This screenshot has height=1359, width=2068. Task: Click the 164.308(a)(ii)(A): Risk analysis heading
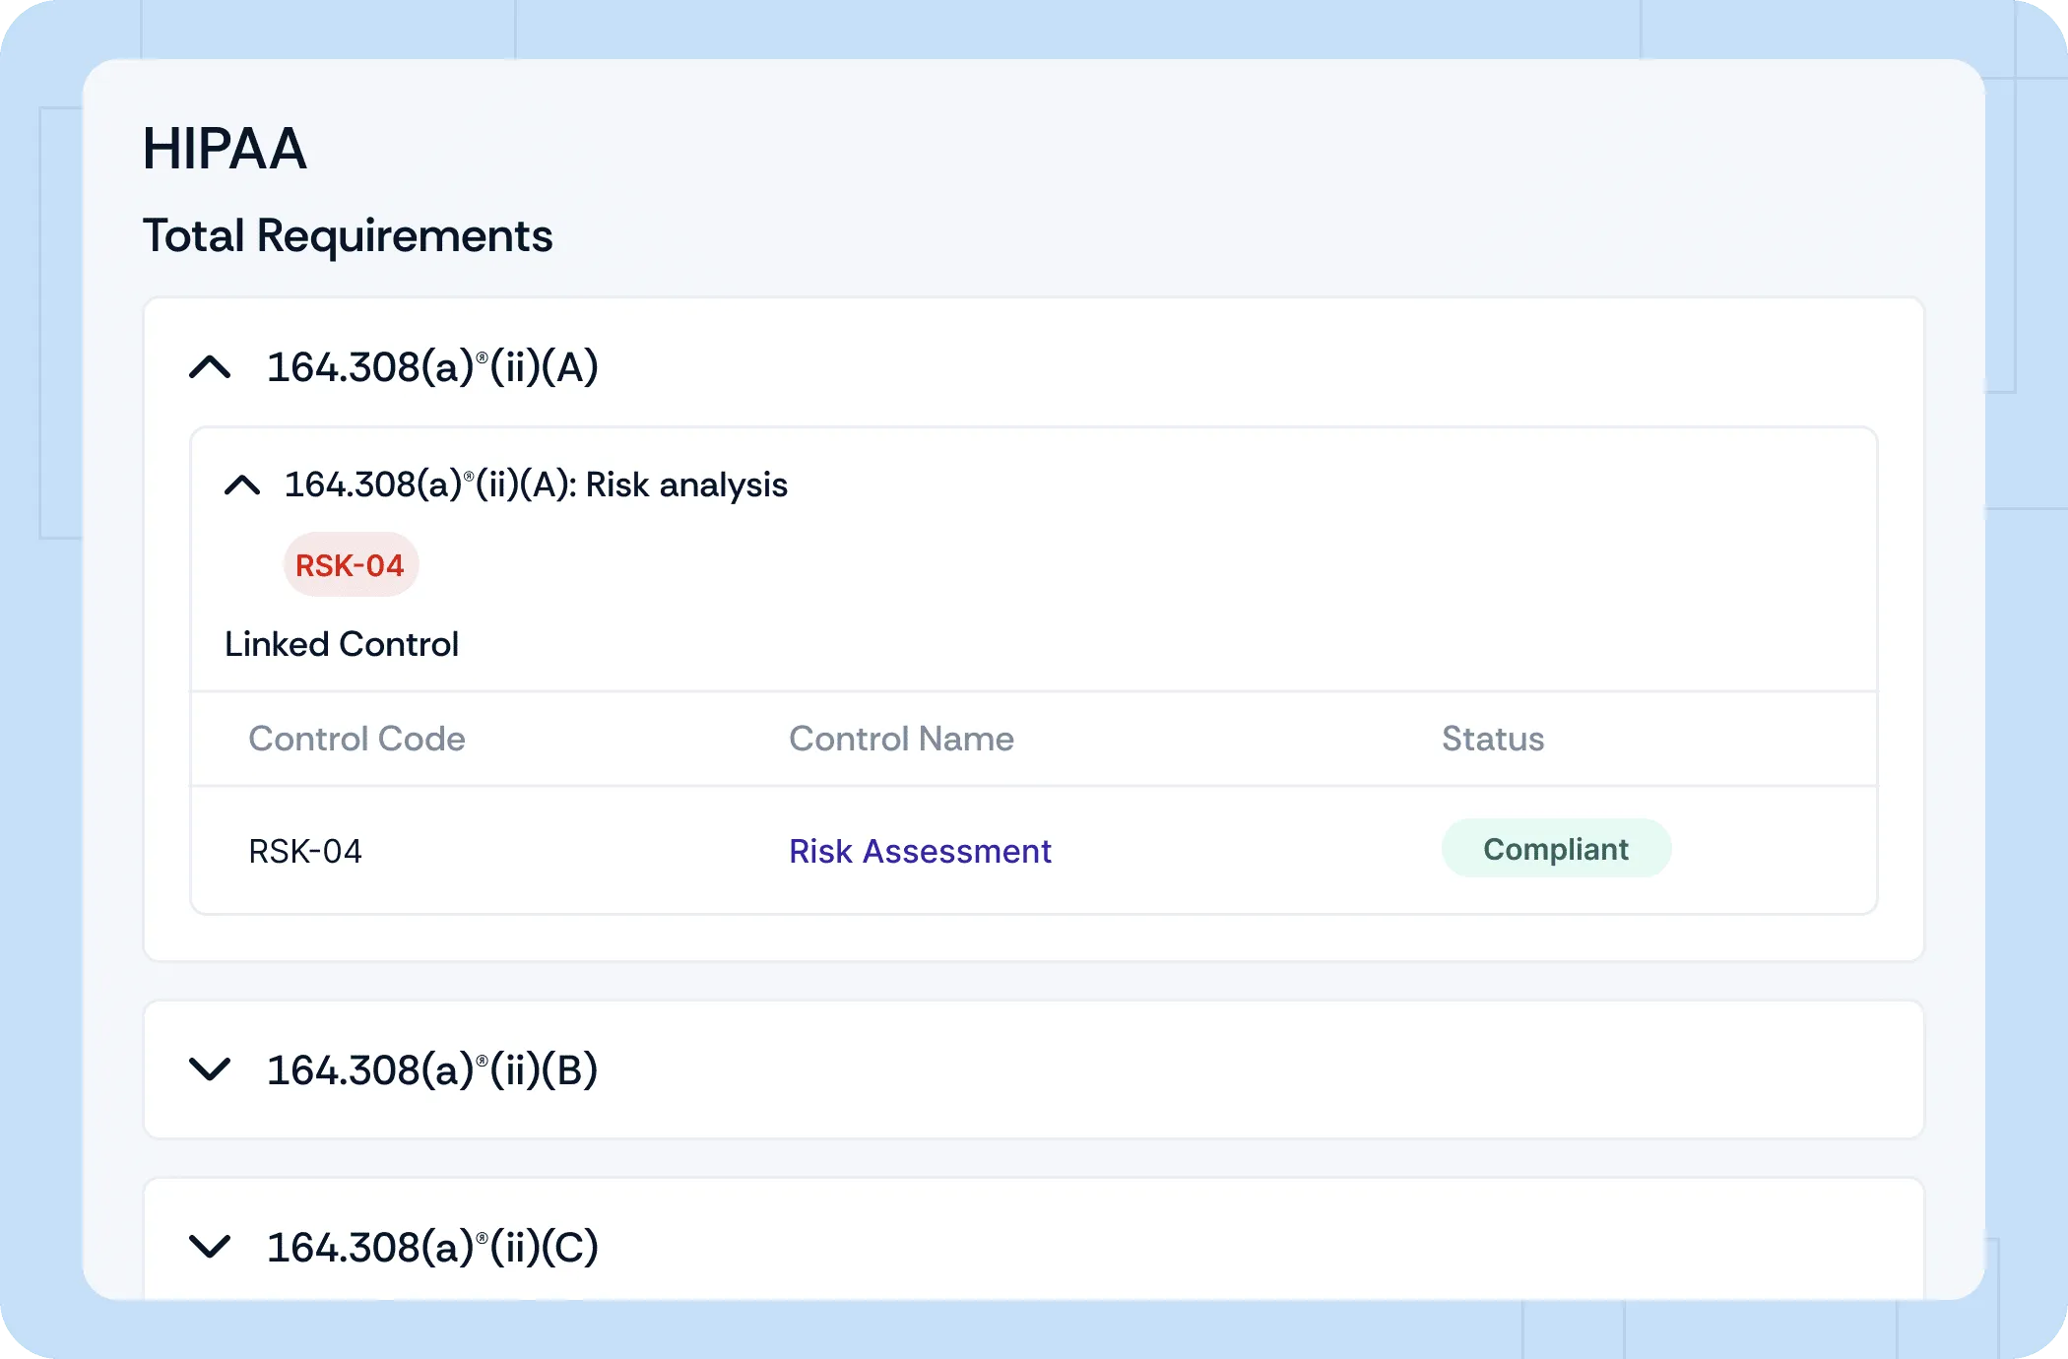[536, 485]
